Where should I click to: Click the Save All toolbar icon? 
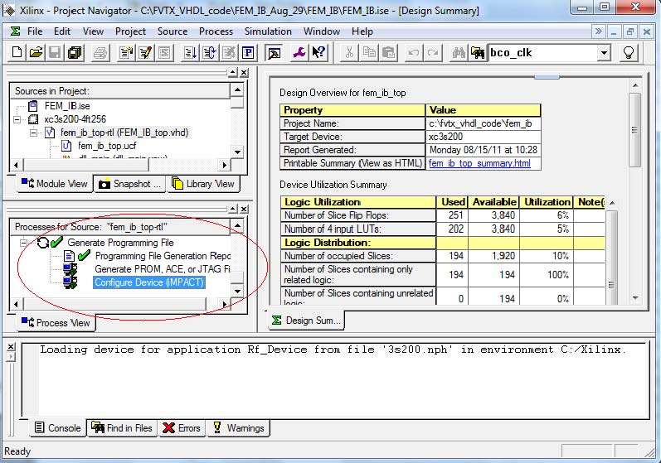75,53
